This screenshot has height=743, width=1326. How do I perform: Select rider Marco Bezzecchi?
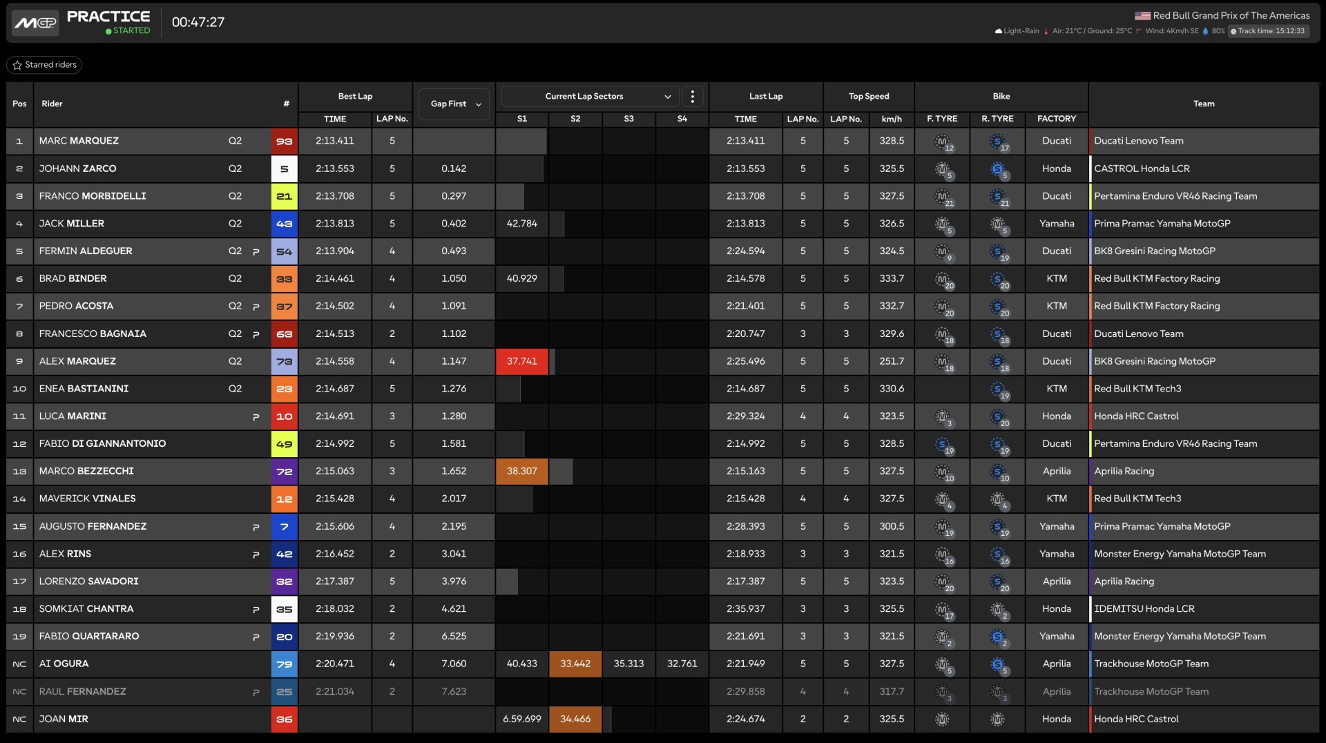86,471
